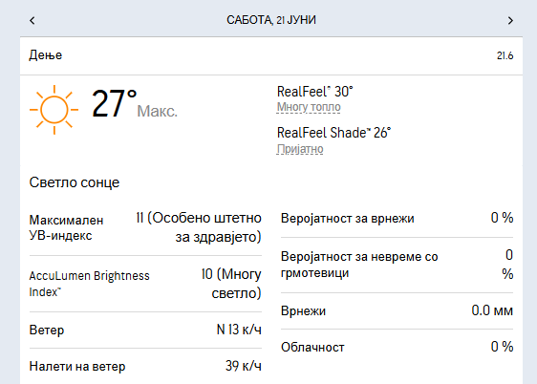Open the Многу топло RealFeel explanation
The image size is (537, 384).
point(309,107)
